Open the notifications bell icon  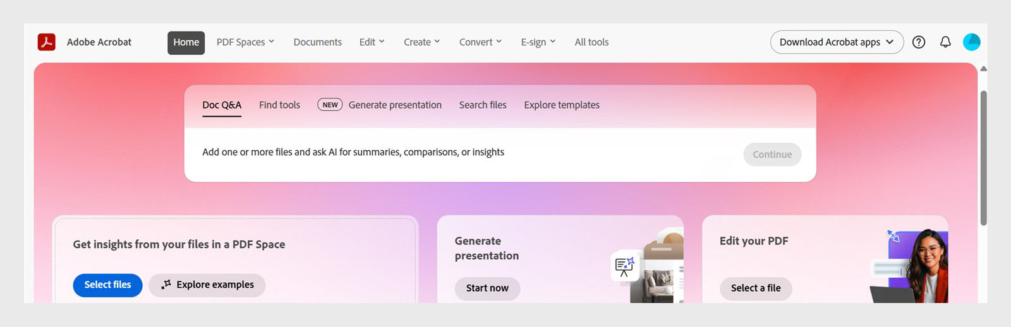point(945,42)
